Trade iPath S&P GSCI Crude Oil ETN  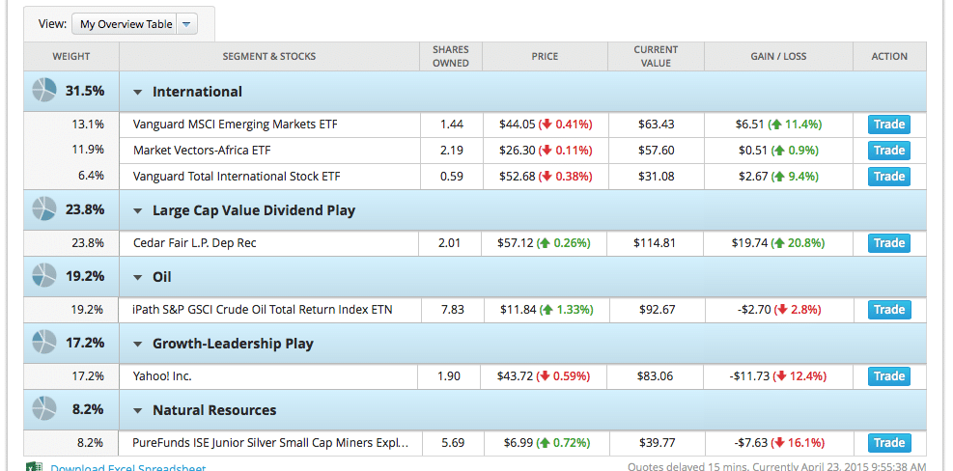(x=889, y=310)
